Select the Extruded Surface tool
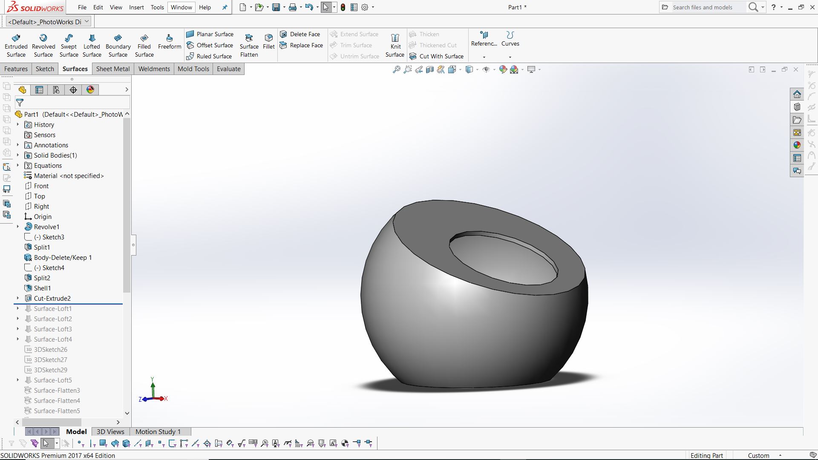The height and width of the screenshot is (460, 818). click(x=16, y=46)
